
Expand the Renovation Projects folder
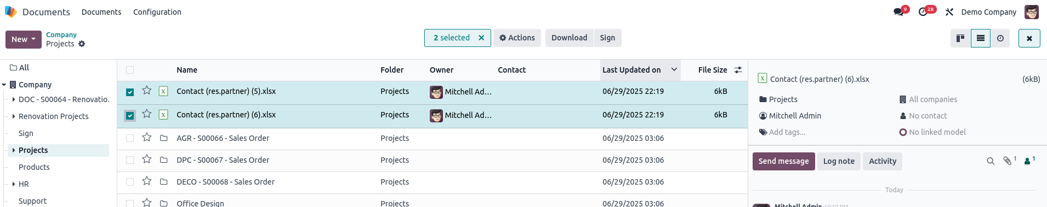[14, 116]
